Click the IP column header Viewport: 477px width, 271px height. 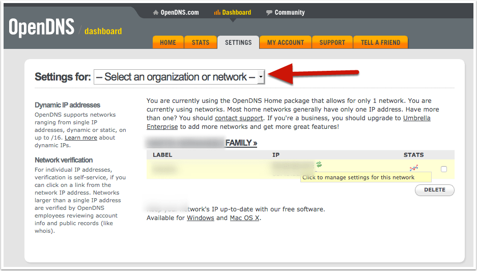click(x=276, y=155)
